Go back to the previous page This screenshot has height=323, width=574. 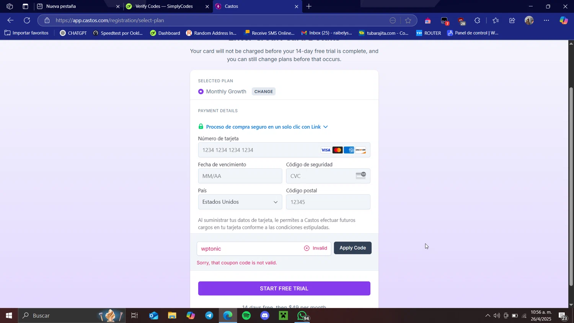tap(10, 21)
